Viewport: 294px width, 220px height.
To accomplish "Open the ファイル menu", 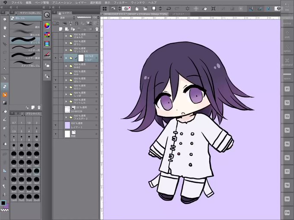I will point(17,3).
